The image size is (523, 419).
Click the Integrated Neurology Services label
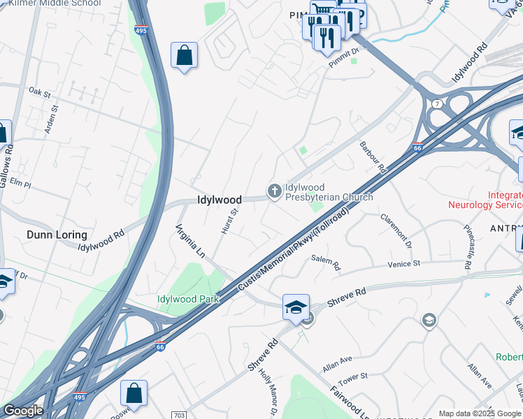pos(485,200)
